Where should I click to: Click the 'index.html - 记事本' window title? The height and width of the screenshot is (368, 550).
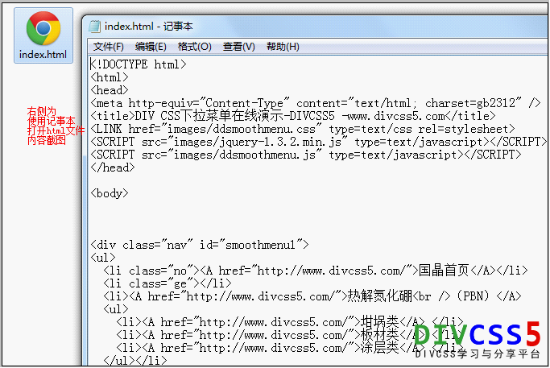point(148,27)
